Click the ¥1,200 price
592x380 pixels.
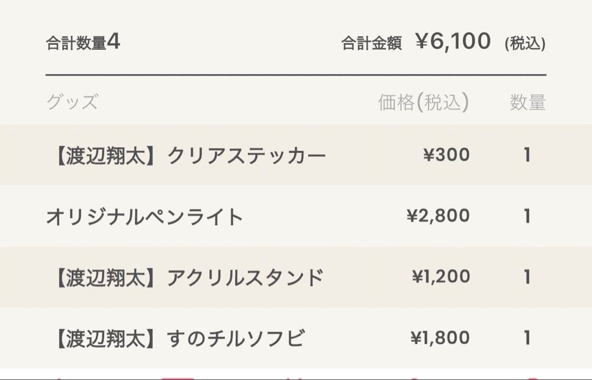point(441,277)
